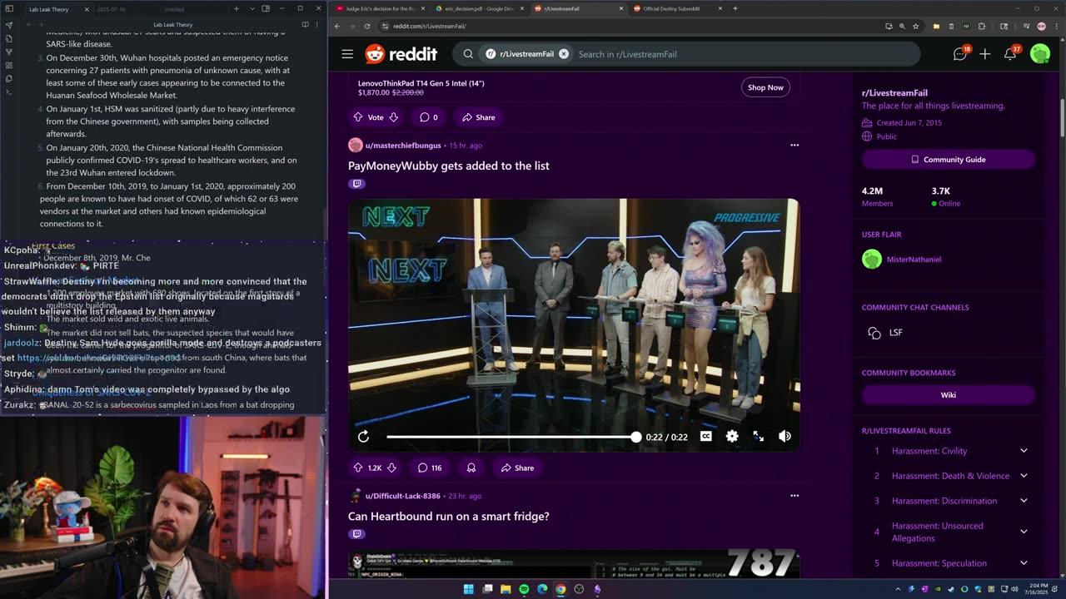The height and width of the screenshot is (599, 1066).
Task: Share the PayMoneyWubby post
Action: (516, 468)
